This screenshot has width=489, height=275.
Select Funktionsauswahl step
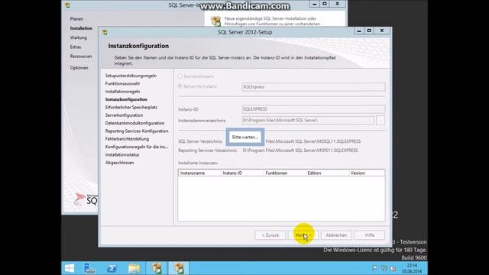coord(122,83)
